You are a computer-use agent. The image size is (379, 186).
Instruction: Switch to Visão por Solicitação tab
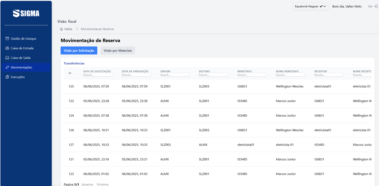click(79, 51)
